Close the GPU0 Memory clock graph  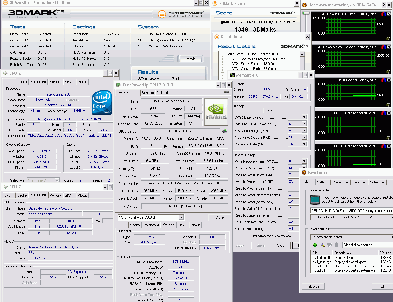pos(389,80)
